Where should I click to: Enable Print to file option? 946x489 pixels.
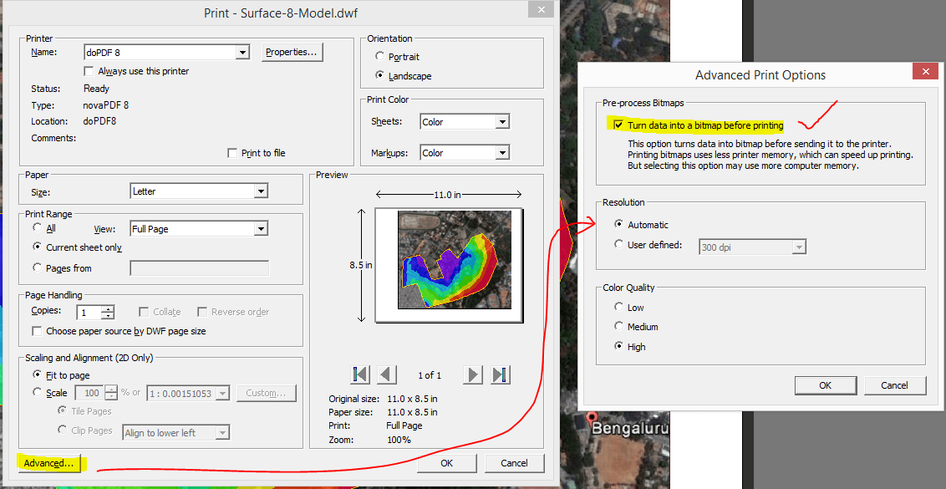click(232, 153)
